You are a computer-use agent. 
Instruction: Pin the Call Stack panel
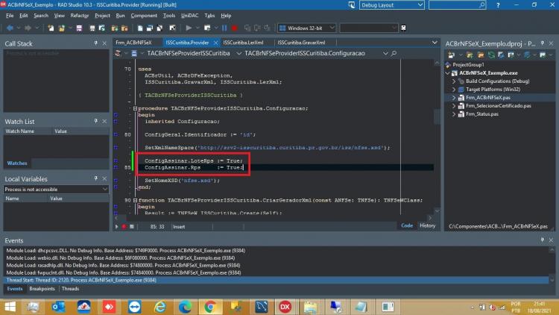tap(95, 43)
